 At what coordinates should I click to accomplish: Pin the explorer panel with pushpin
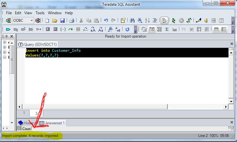(x=6, y=36)
